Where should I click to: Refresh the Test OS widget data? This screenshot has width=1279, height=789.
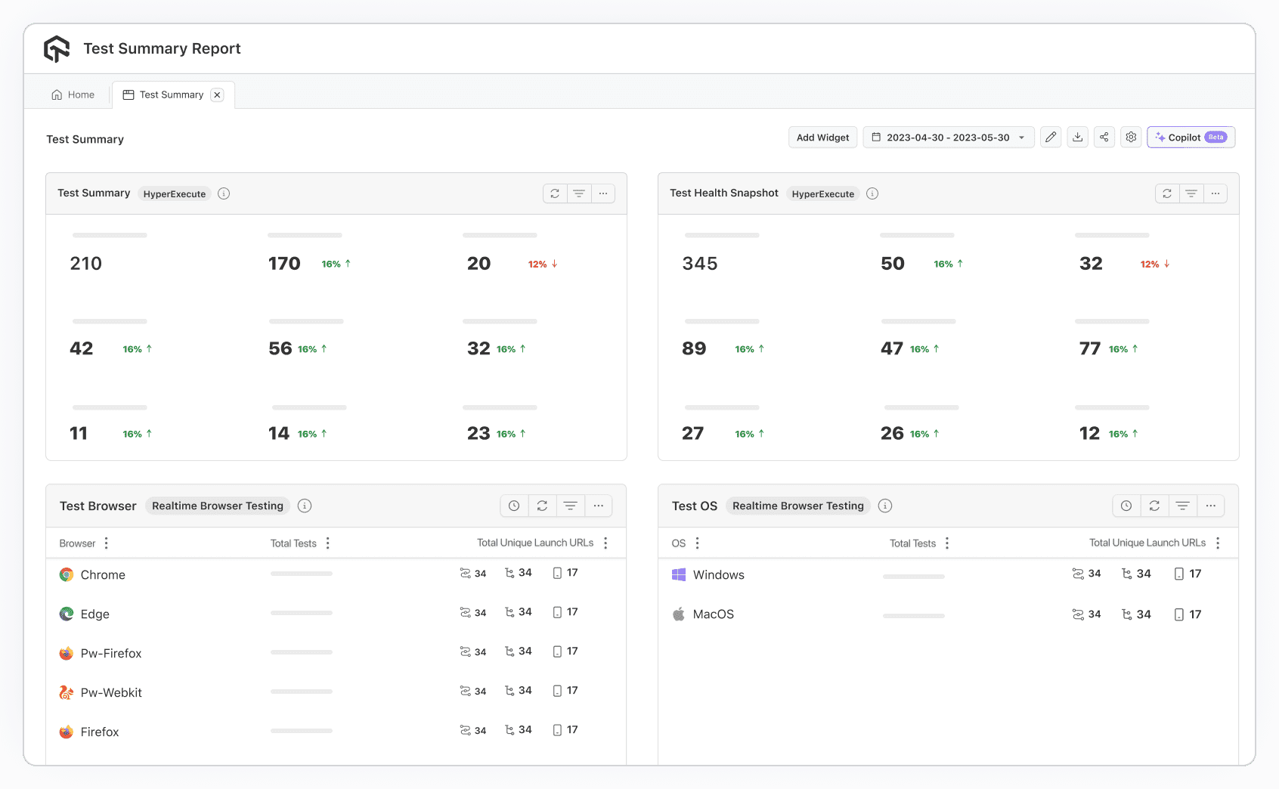(x=1154, y=506)
